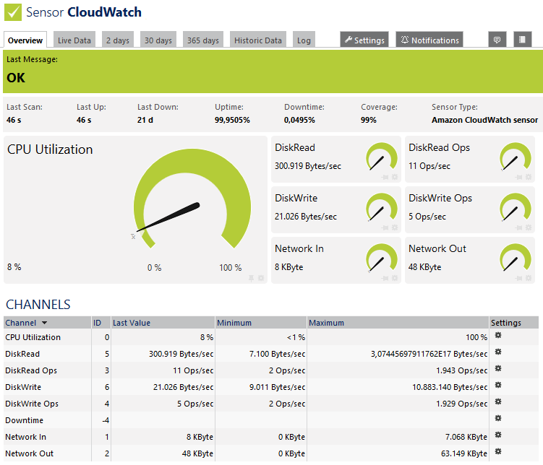
Task: Click Network Out channel name in table
Action: (x=30, y=453)
